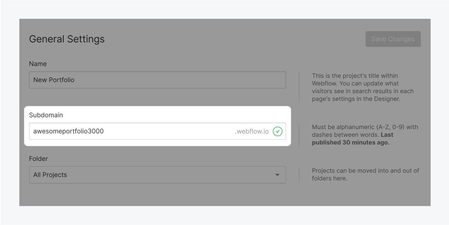Screen dimensions: 449x225
Task: Click the Save Changes button
Action: (x=393, y=39)
